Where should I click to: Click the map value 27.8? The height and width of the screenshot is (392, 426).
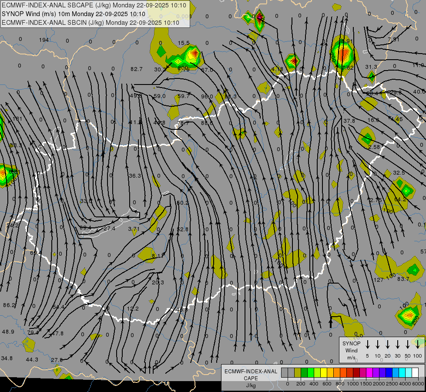pyautogui.click(x=57, y=360)
